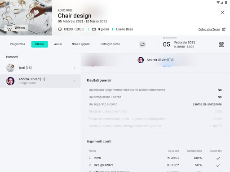Click the Chair design course thumbnail image
The height and width of the screenshot is (172, 230).
(26, 17)
